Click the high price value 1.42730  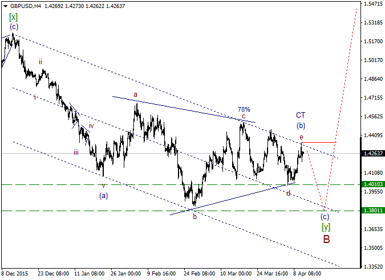(74, 6)
